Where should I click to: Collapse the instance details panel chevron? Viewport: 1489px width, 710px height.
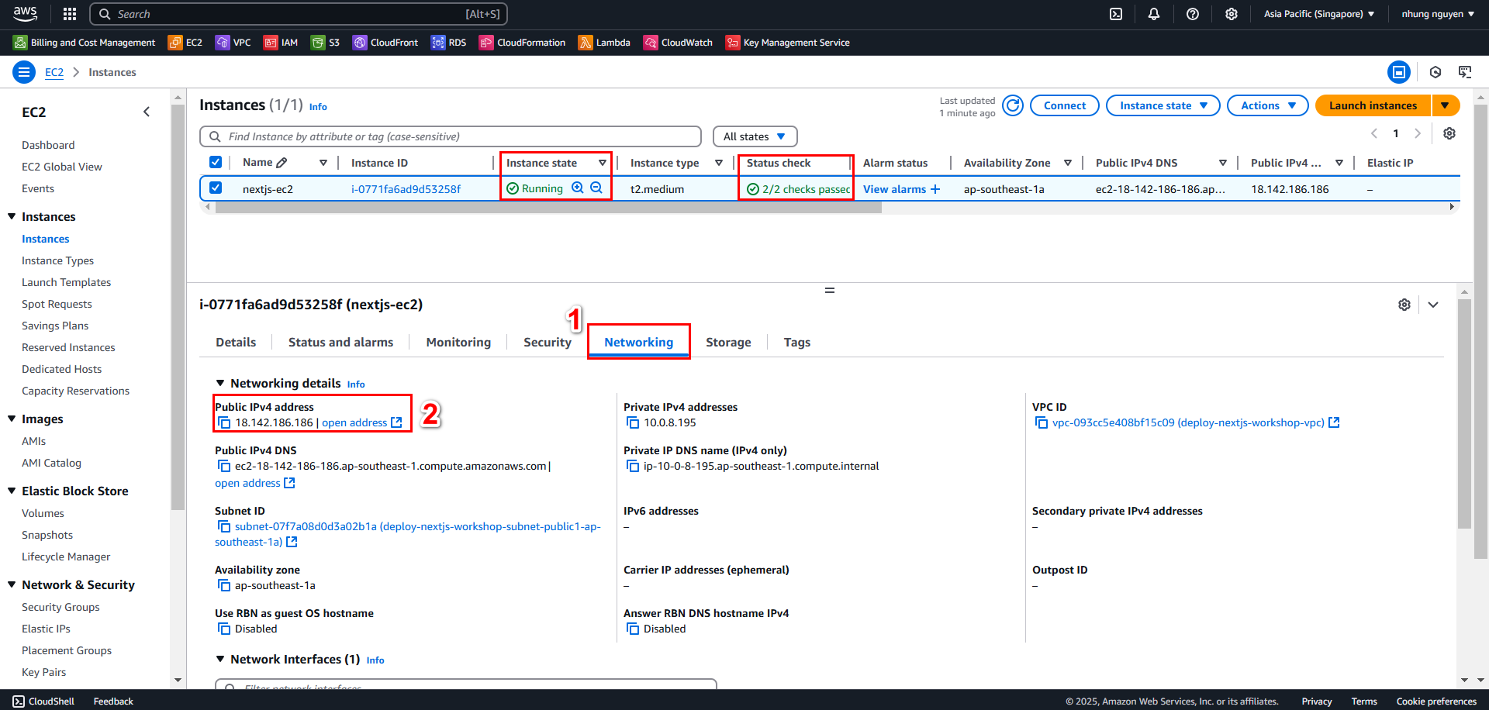pyautogui.click(x=1433, y=305)
